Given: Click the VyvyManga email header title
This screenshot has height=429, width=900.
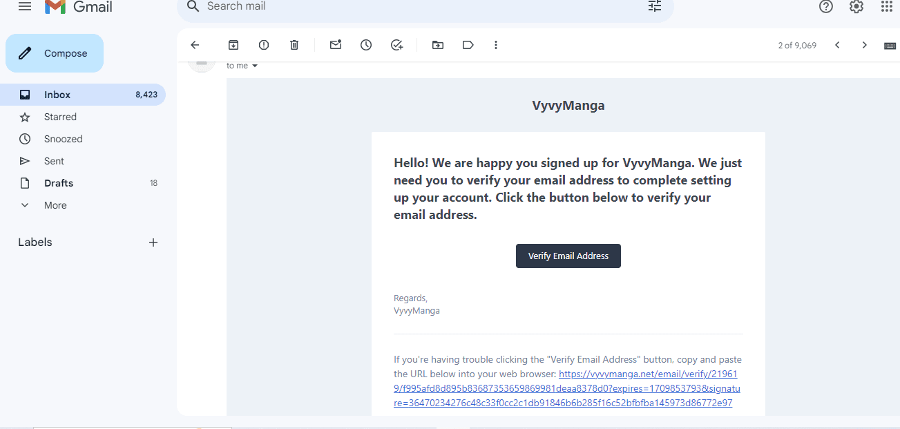Looking at the screenshot, I should (x=568, y=106).
